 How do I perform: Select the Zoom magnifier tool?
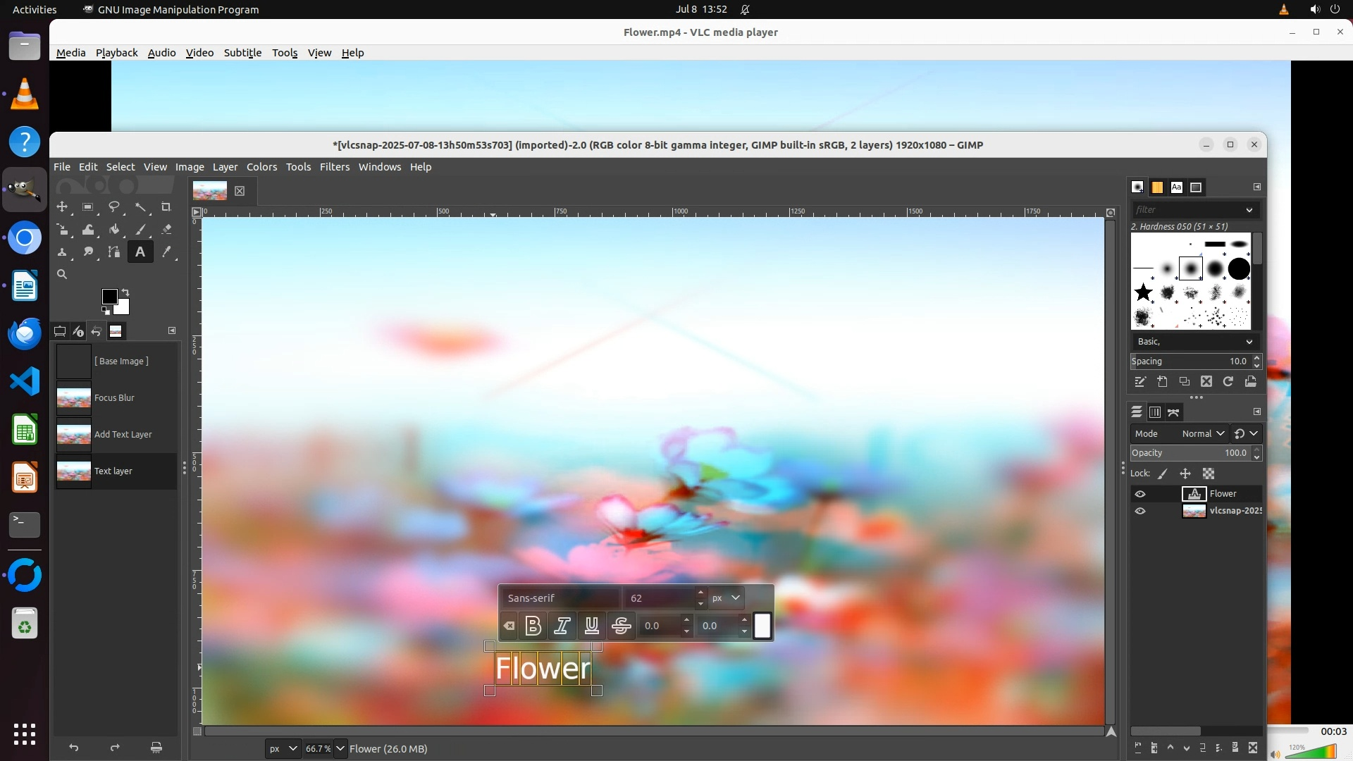[62, 275]
